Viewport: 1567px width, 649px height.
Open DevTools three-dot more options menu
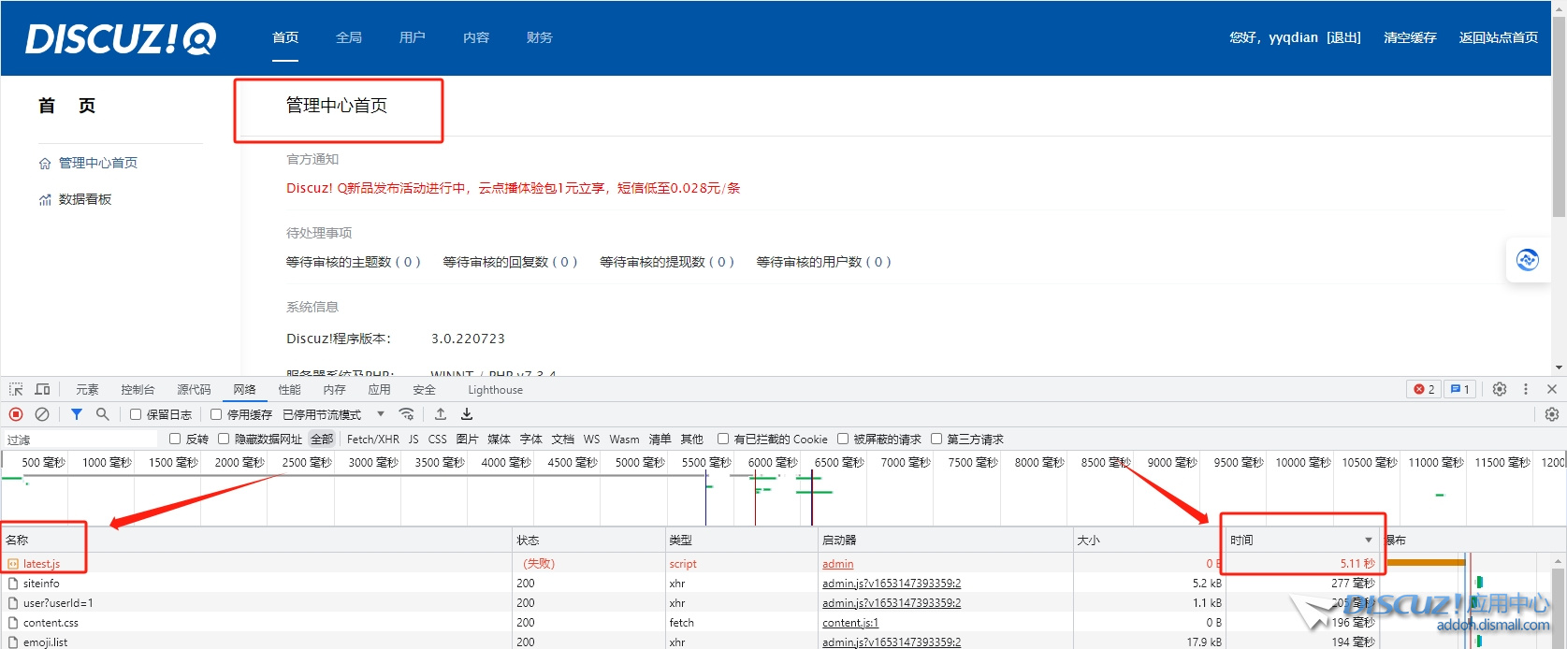1526,389
